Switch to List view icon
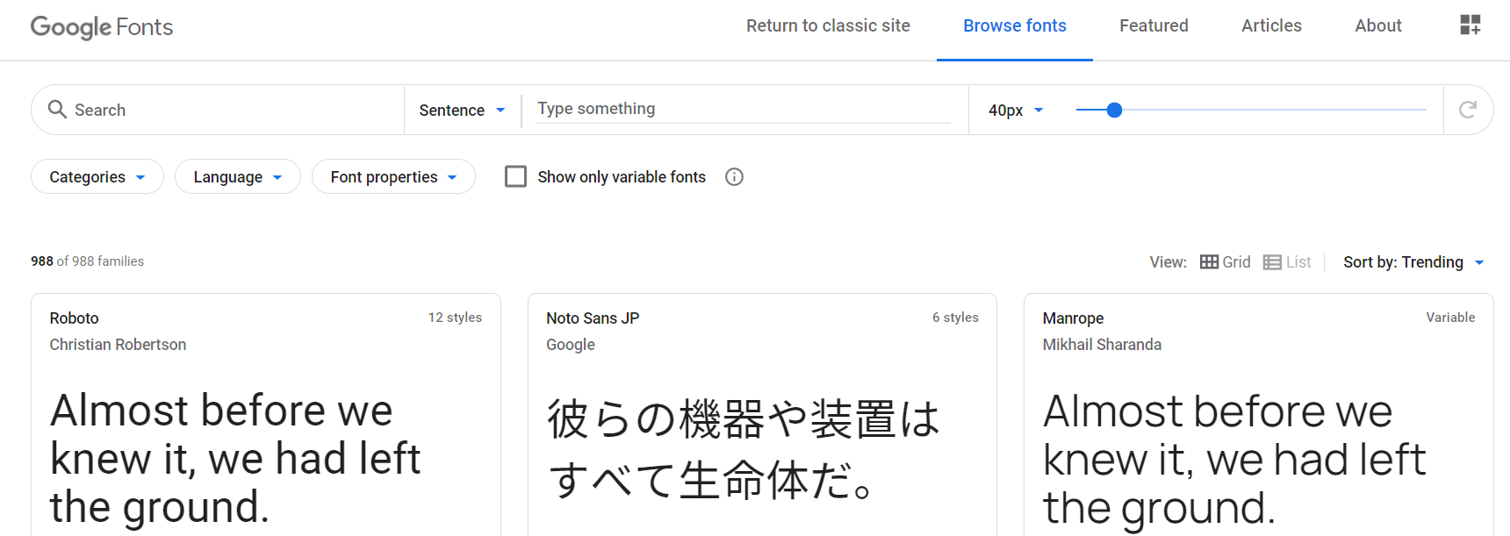1510x536 pixels. (1272, 262)
